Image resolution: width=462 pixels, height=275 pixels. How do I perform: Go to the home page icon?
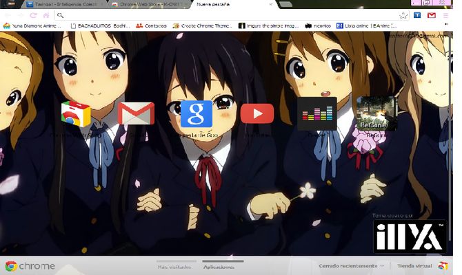tap(46, 15)
